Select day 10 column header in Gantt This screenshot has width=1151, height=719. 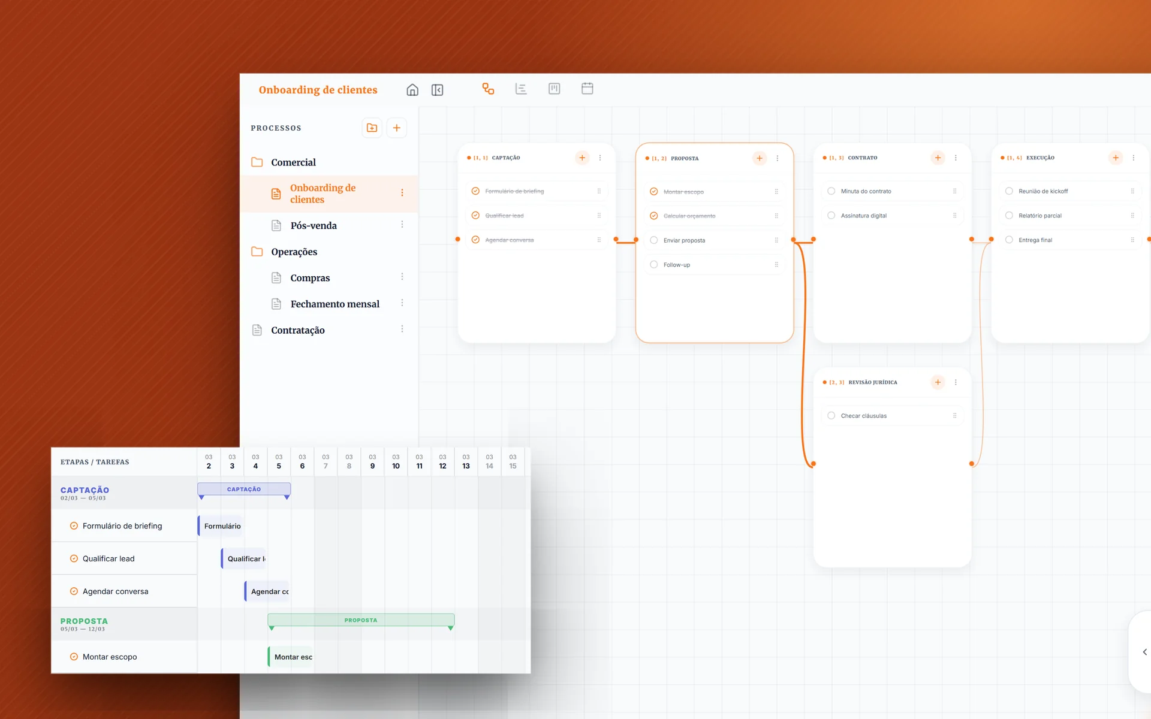point(396,462)
